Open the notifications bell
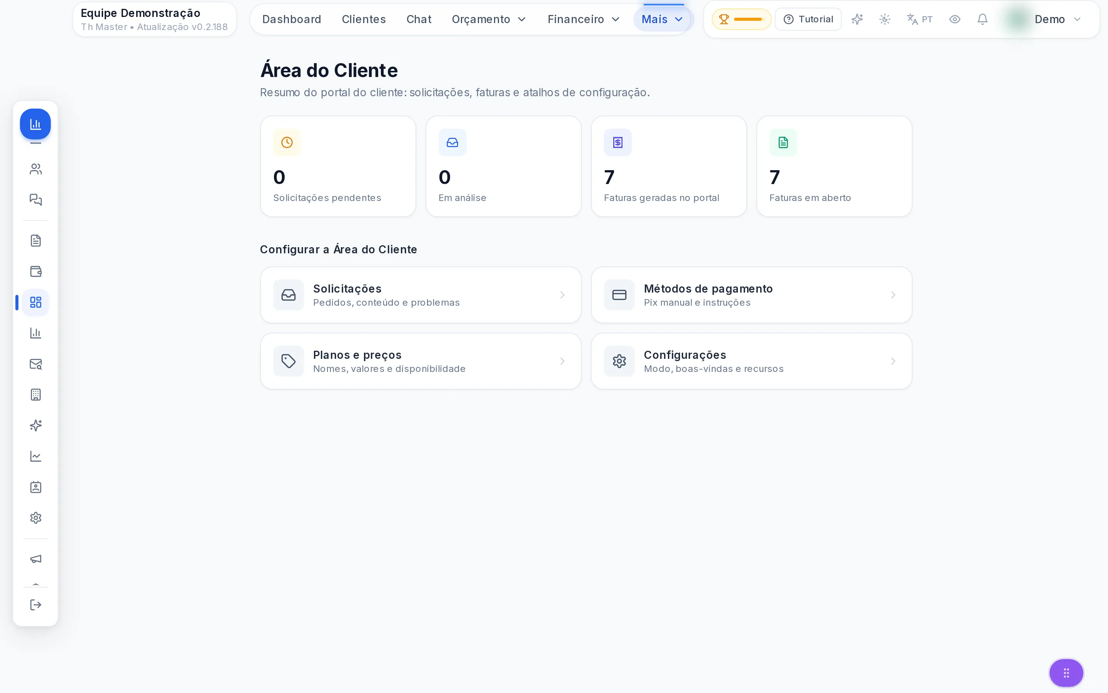Image resolution: width=1108 pixels, height=693 pixels. [x=982, y=19]
